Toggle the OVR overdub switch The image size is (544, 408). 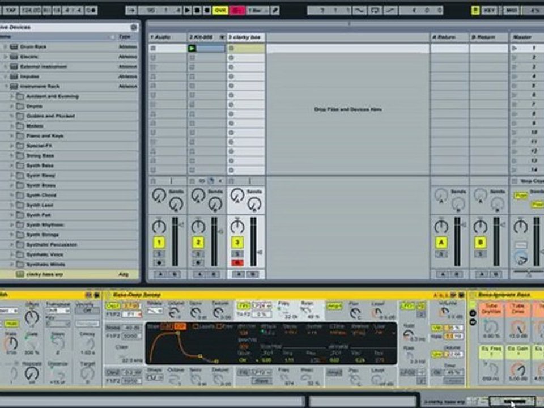[x=220, y=10]
